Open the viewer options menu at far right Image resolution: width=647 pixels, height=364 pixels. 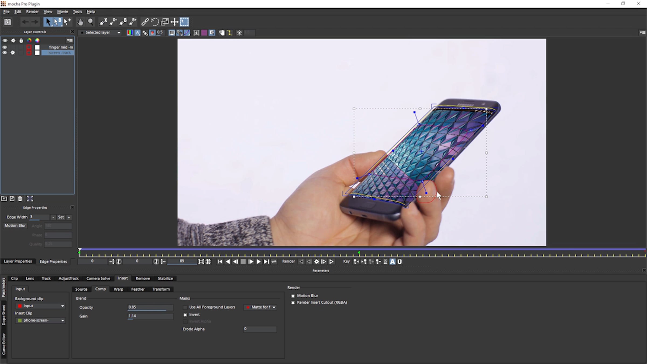(x=642, y=33)
